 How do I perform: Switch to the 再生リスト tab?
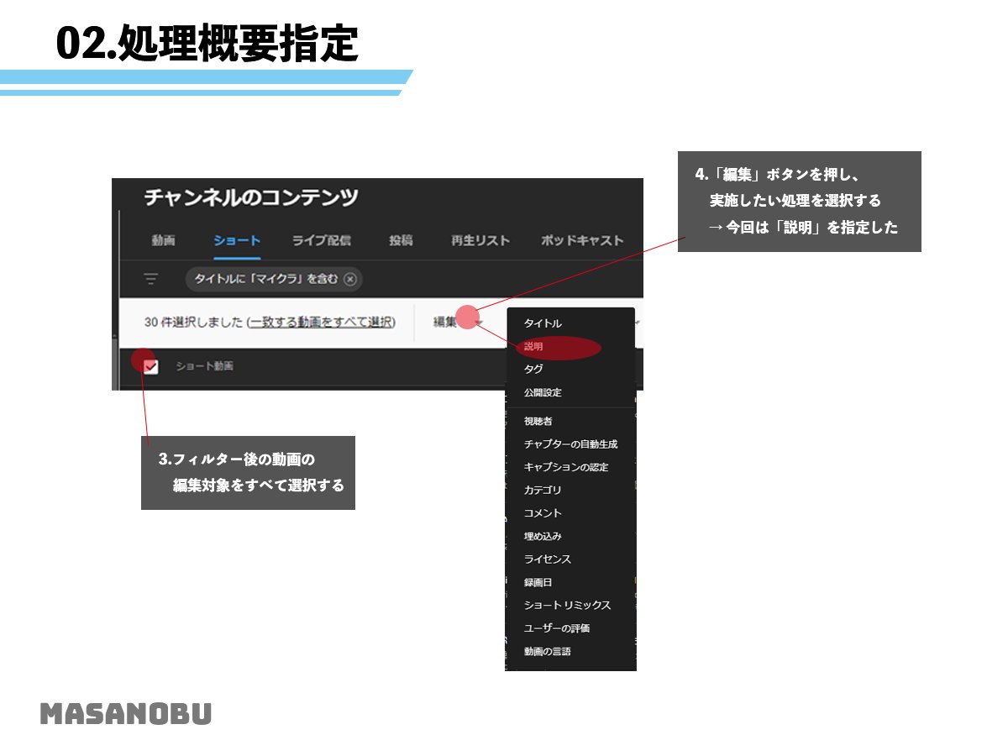pos(480,240)
